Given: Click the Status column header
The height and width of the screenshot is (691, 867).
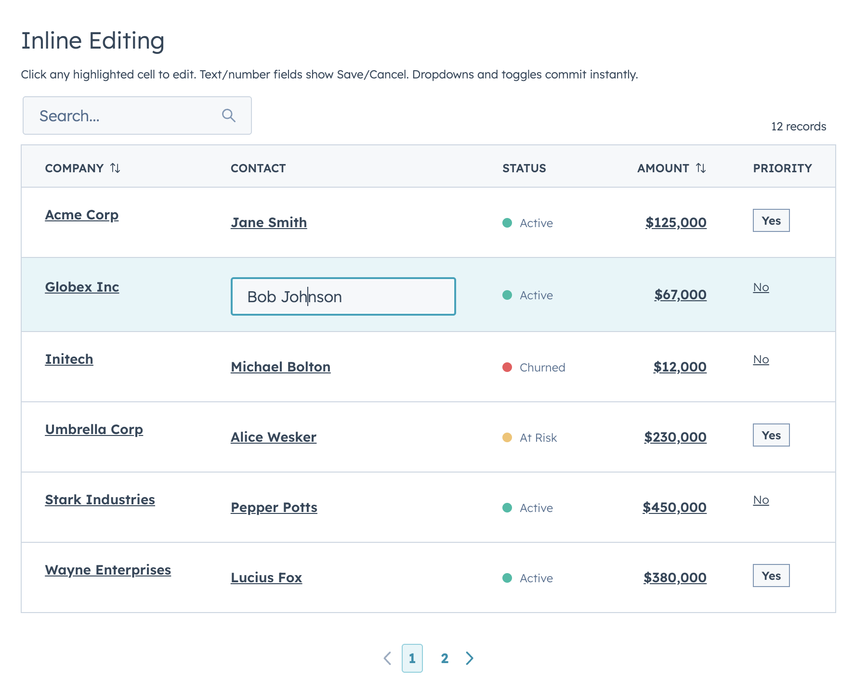Looking at the screenshot, I should coord(524,168).
